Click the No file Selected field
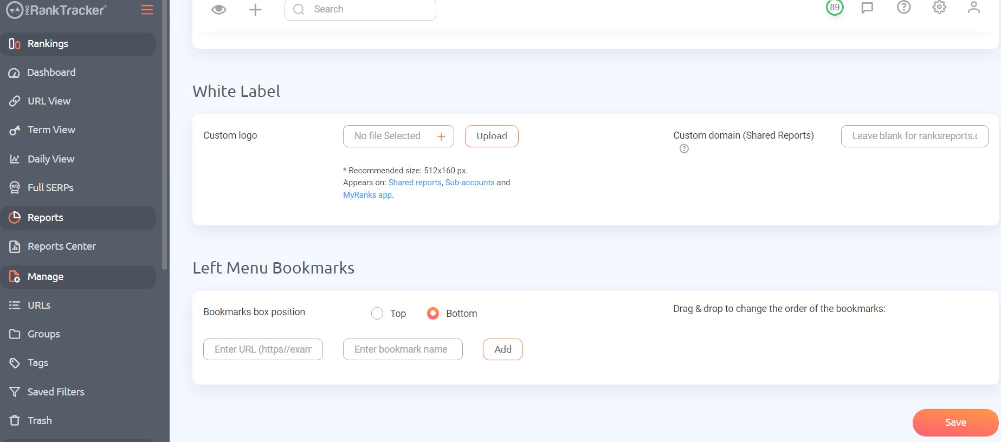 398,136
